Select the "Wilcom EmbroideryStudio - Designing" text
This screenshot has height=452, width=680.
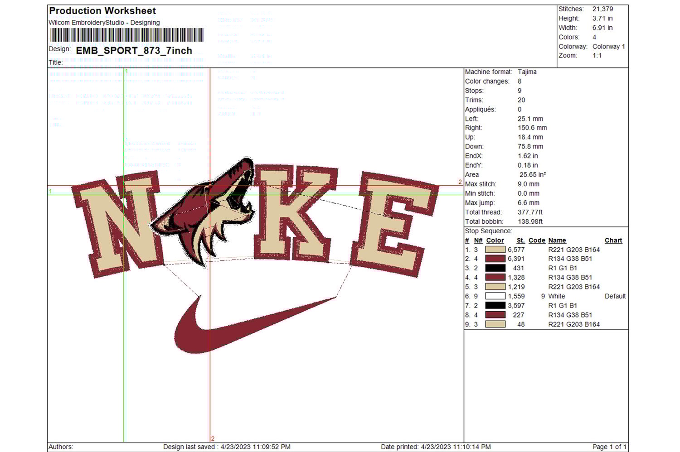pyautogui.click(x=104, y=23)
